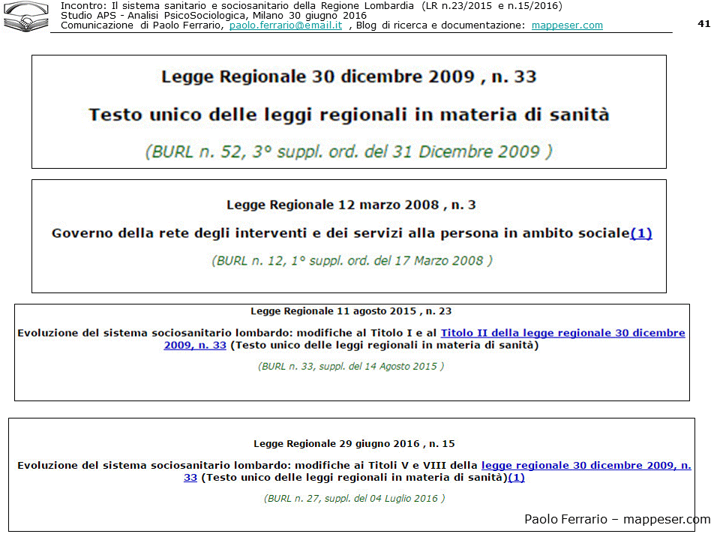Click the "Paolo Ferrario – mappeser.com" footer credit
720x540 pixels.
click(x=616, y=519)
